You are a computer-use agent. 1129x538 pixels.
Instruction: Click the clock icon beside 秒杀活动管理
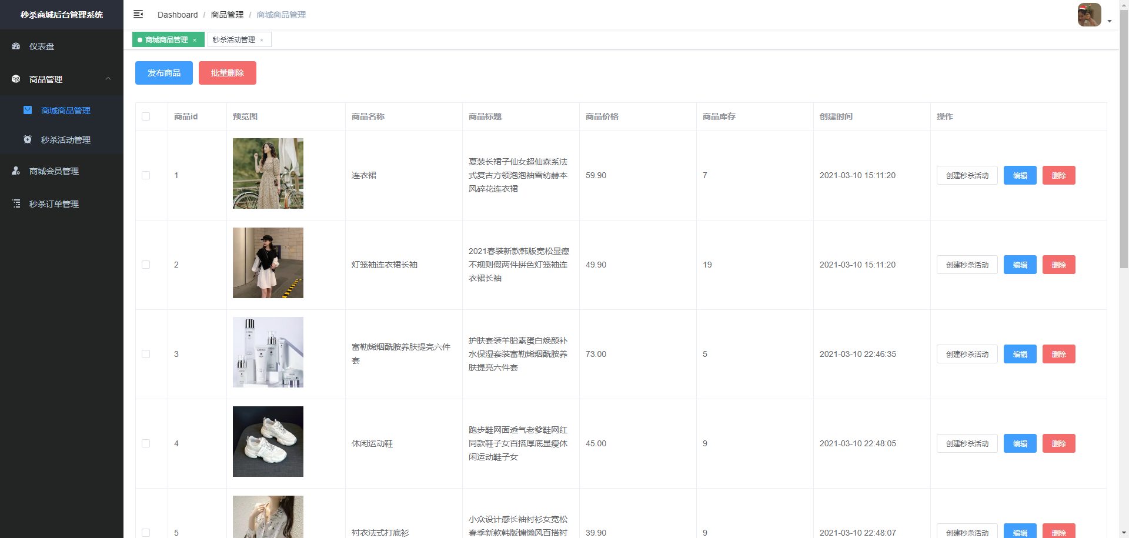click(28, 139)
